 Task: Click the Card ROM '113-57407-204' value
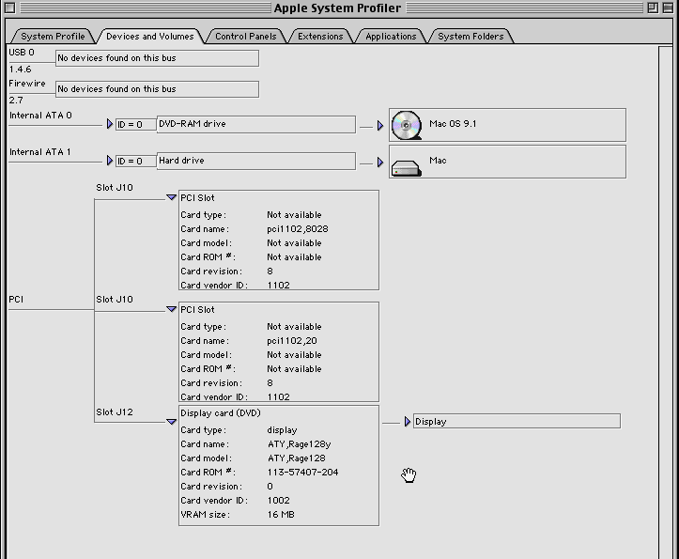302,473
